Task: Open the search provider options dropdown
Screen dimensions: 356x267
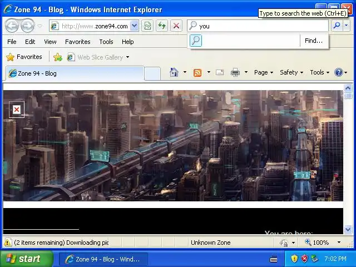Action: (347, 26)
